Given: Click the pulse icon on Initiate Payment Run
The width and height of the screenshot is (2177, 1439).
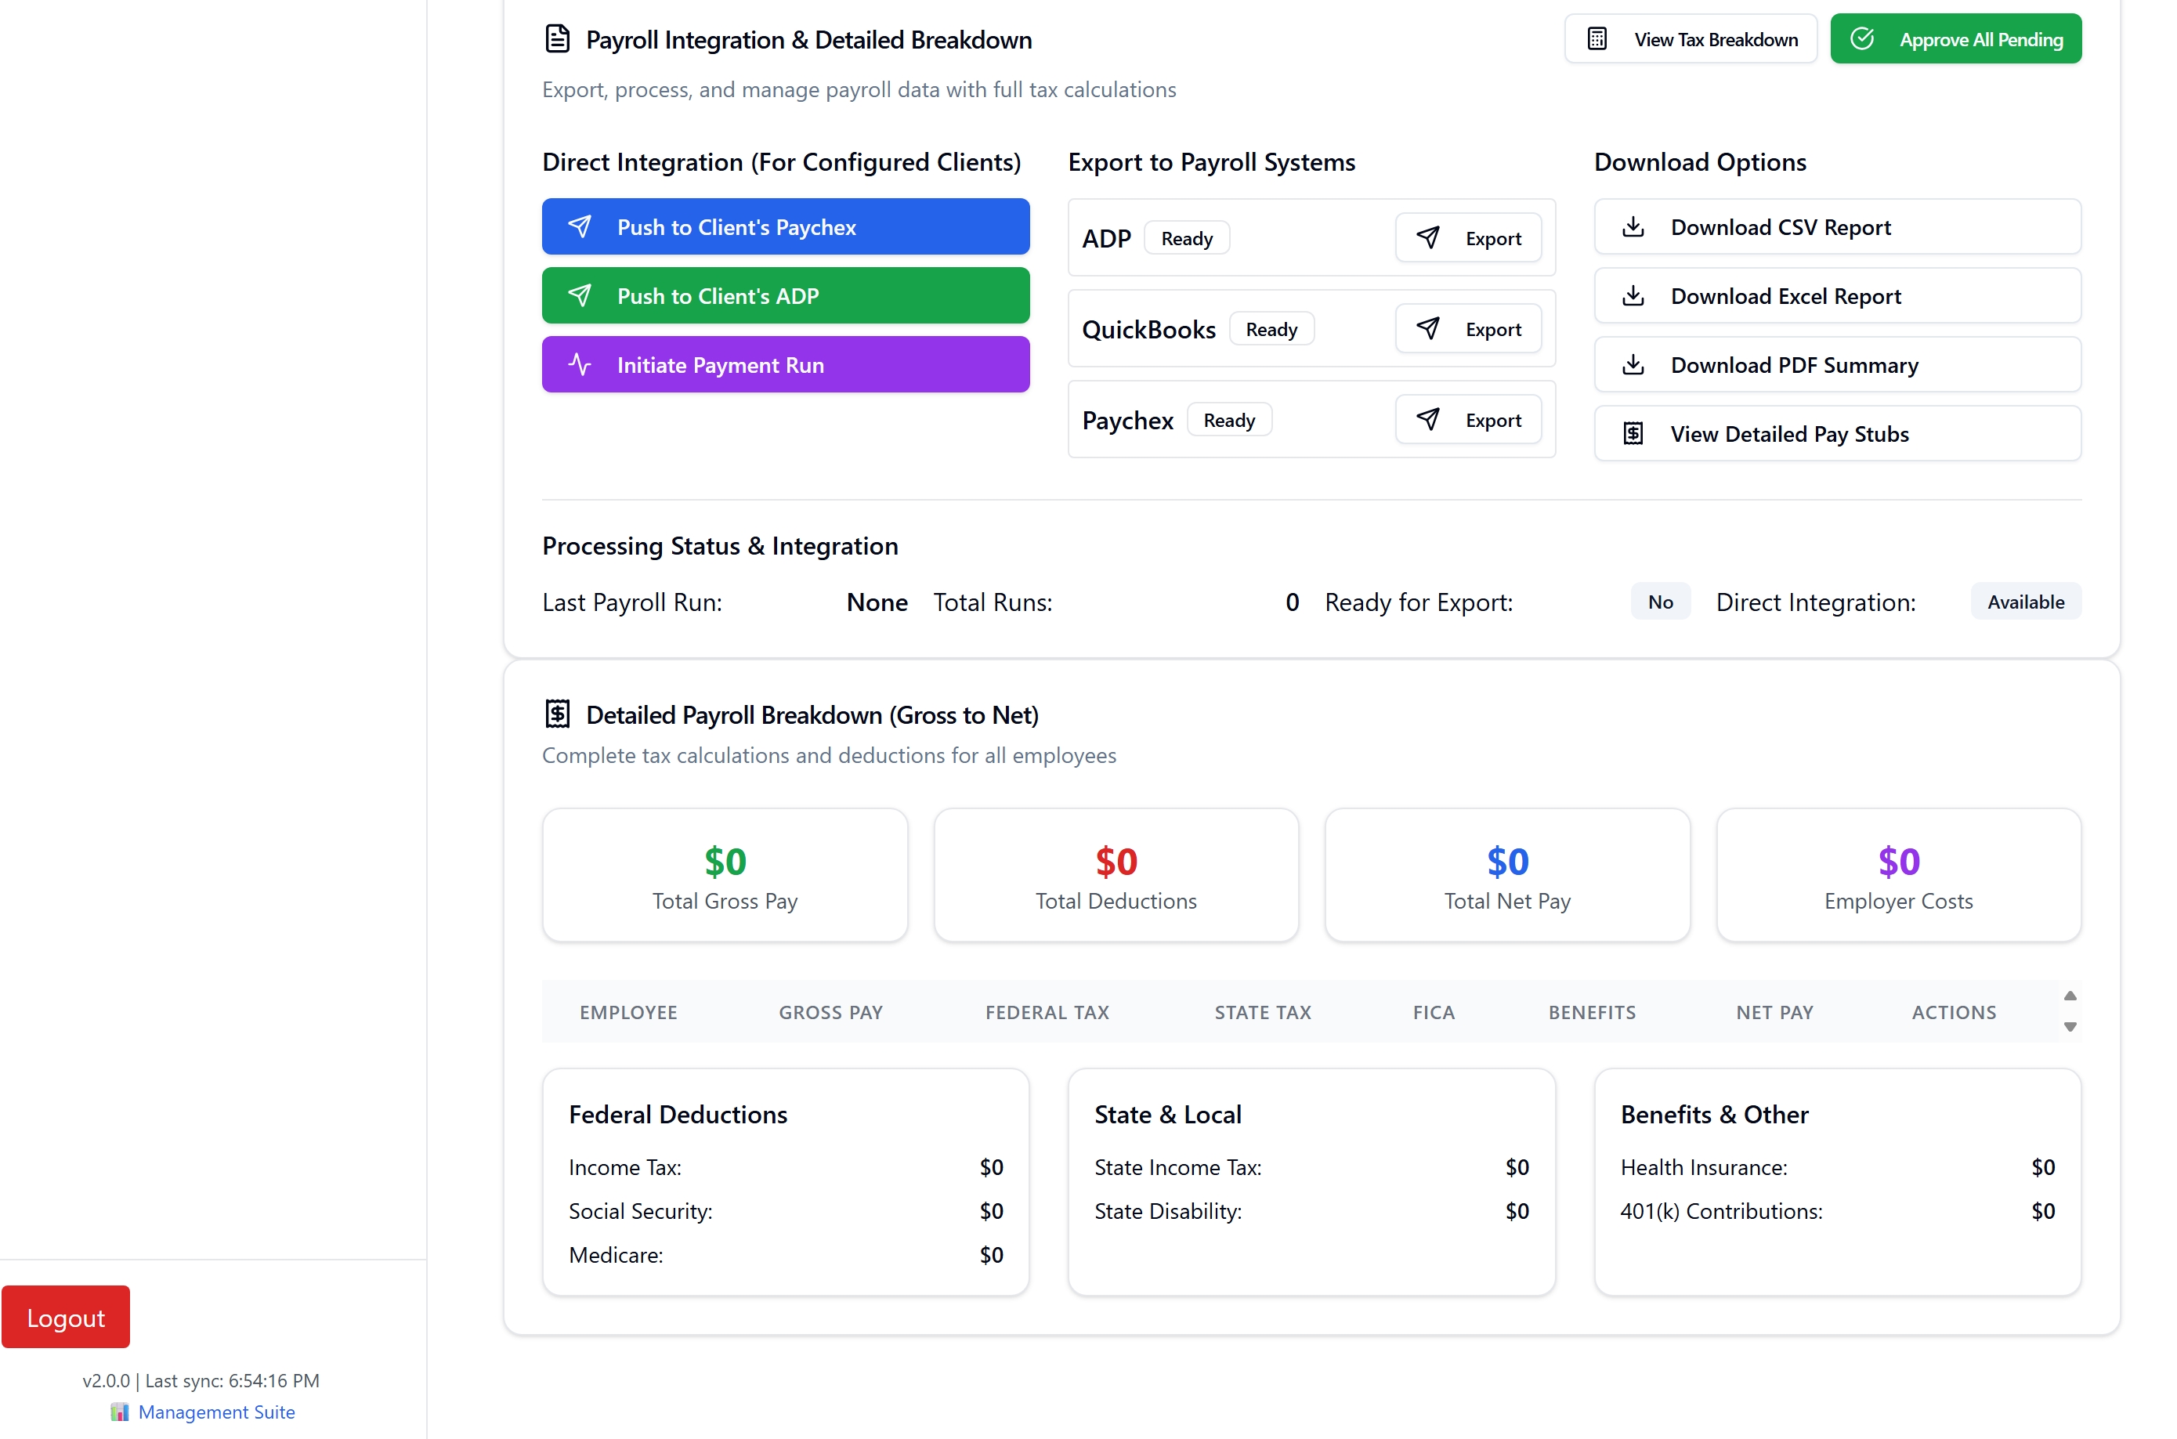Looking at the screenshot, I should (581, 364).
